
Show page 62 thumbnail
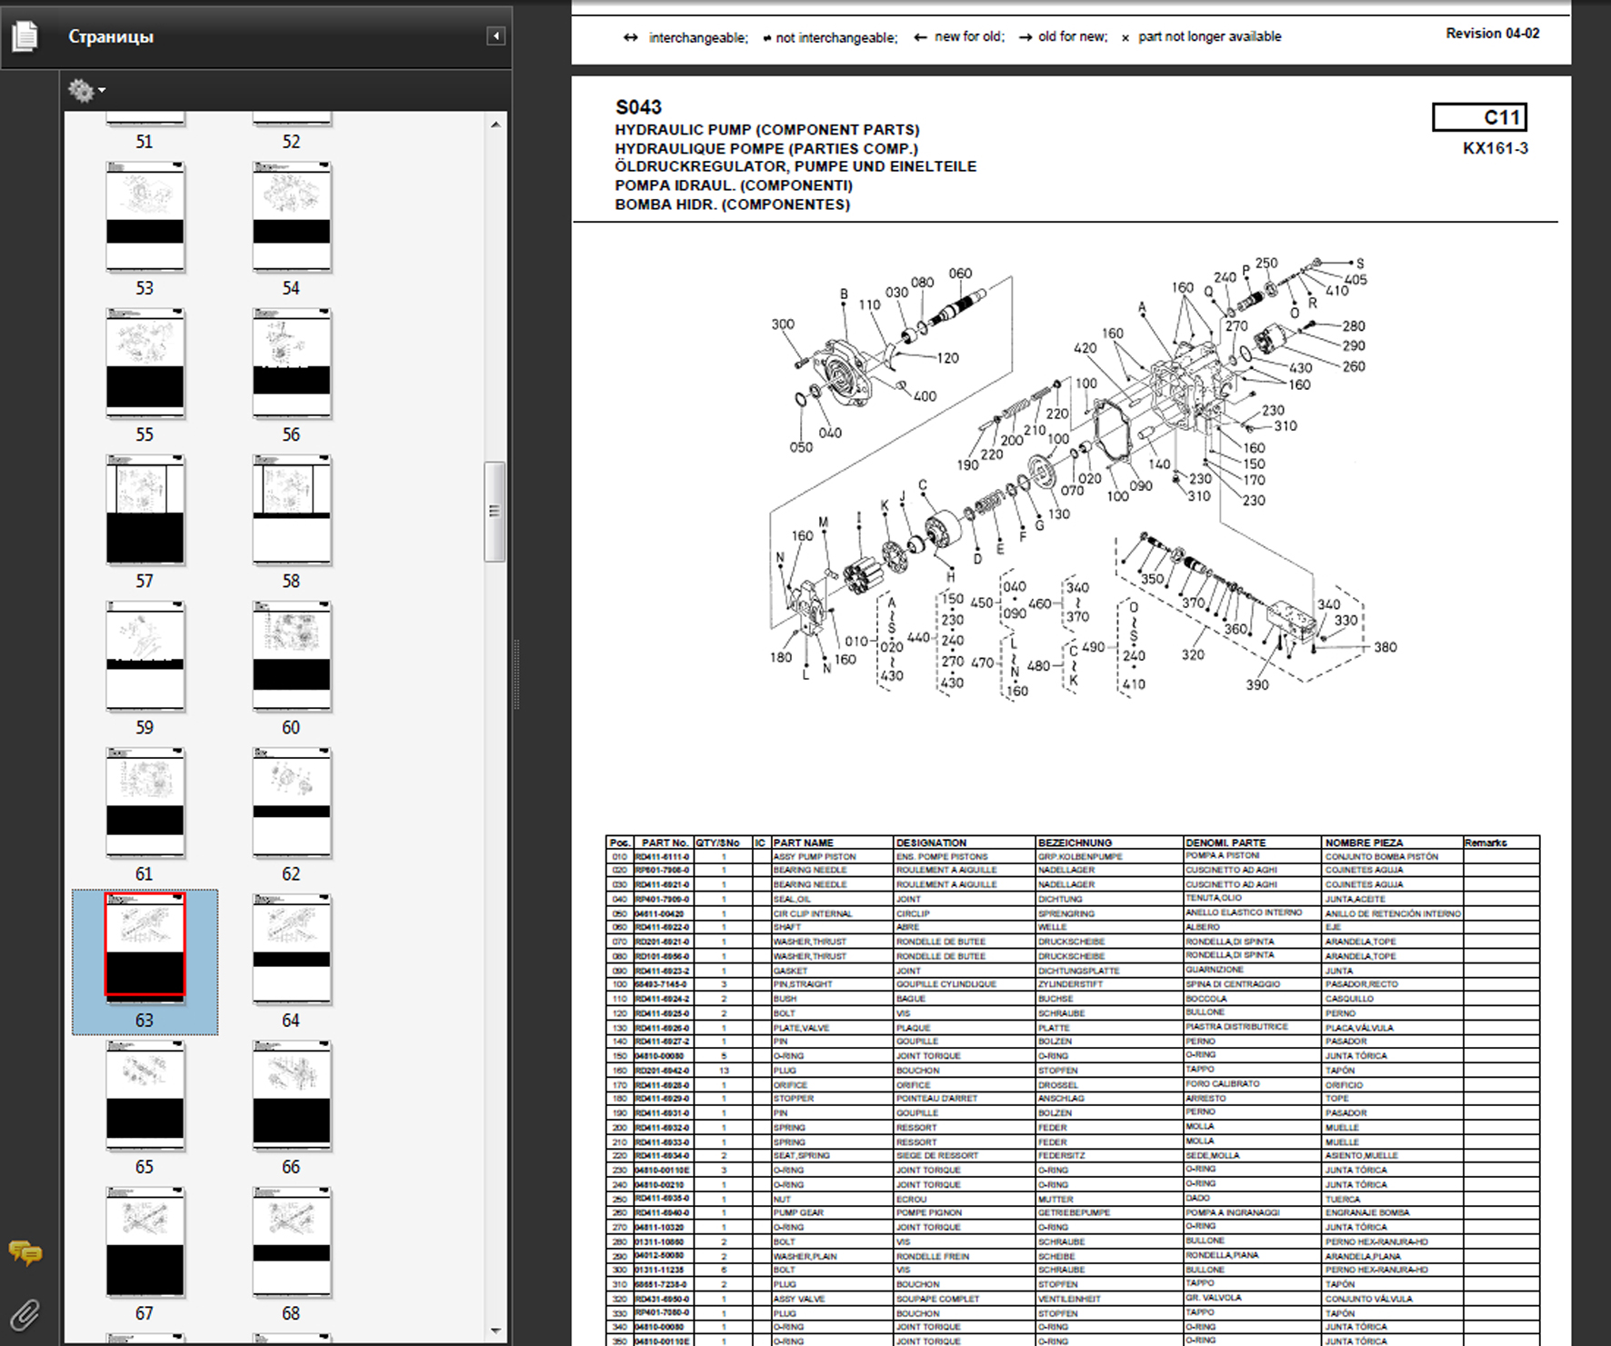point(291,802)
